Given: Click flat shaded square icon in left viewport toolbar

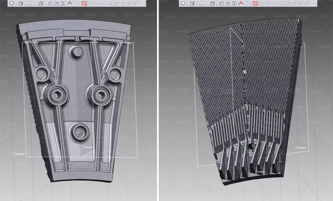Looking at the screenshot, I should click(30, 3).
